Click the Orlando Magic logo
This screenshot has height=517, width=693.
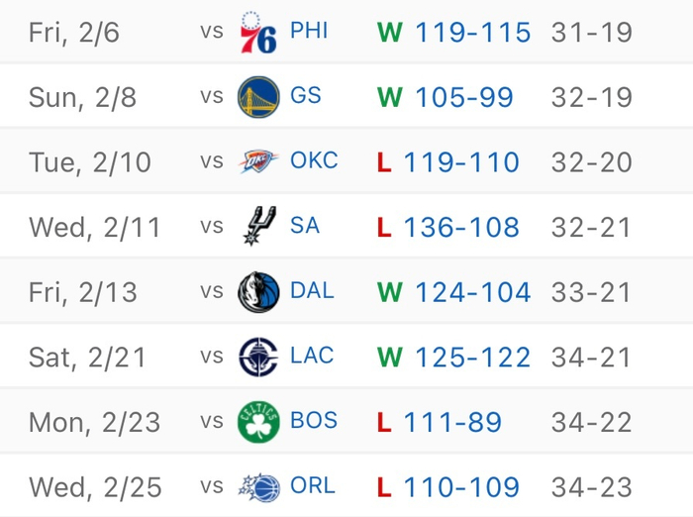[258, 487]
